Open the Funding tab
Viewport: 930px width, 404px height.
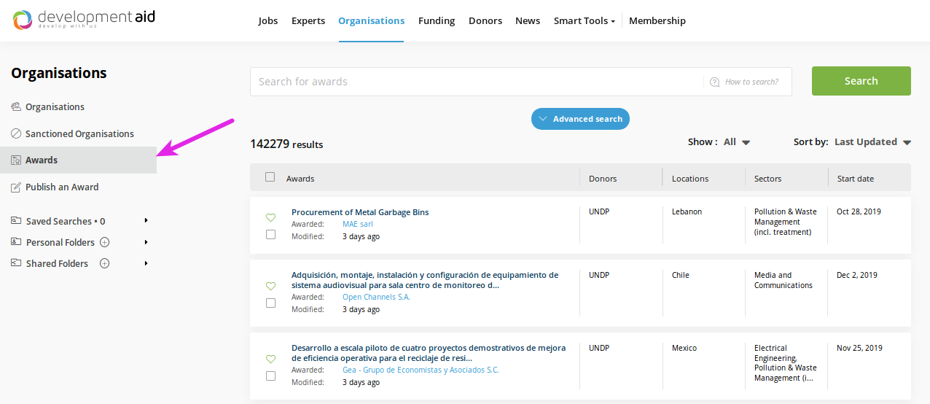point(436,20)
